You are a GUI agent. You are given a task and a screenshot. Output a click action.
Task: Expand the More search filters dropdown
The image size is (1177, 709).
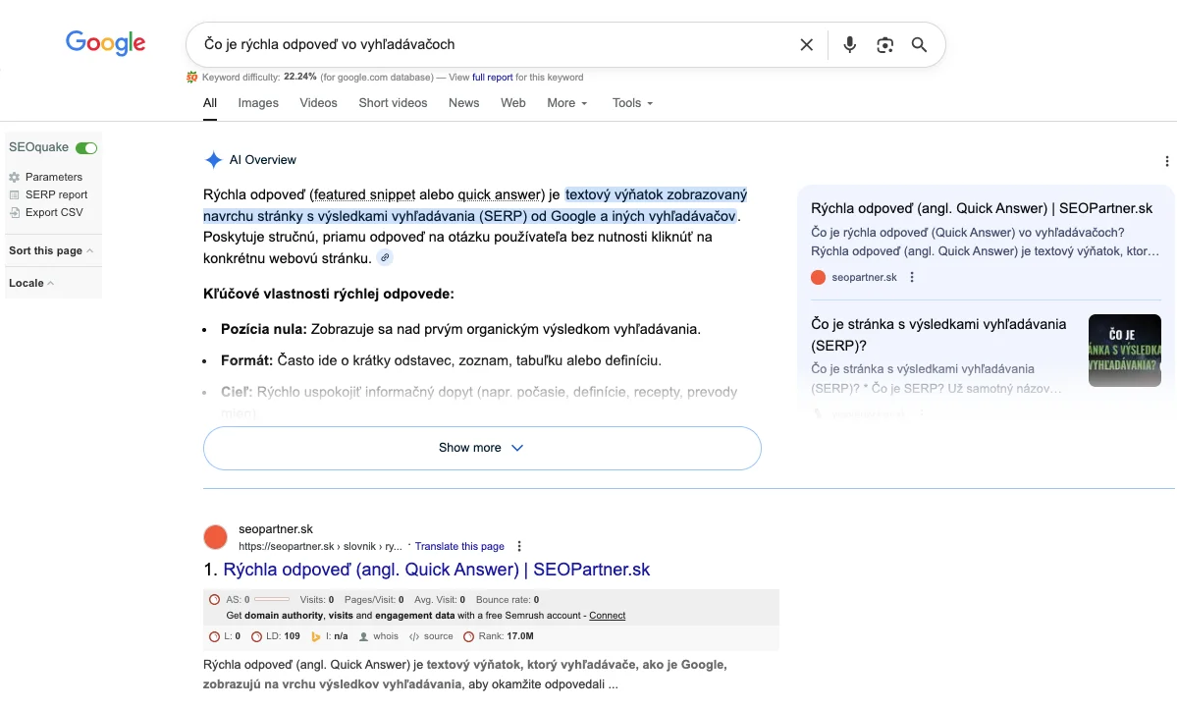coord(566,103)
